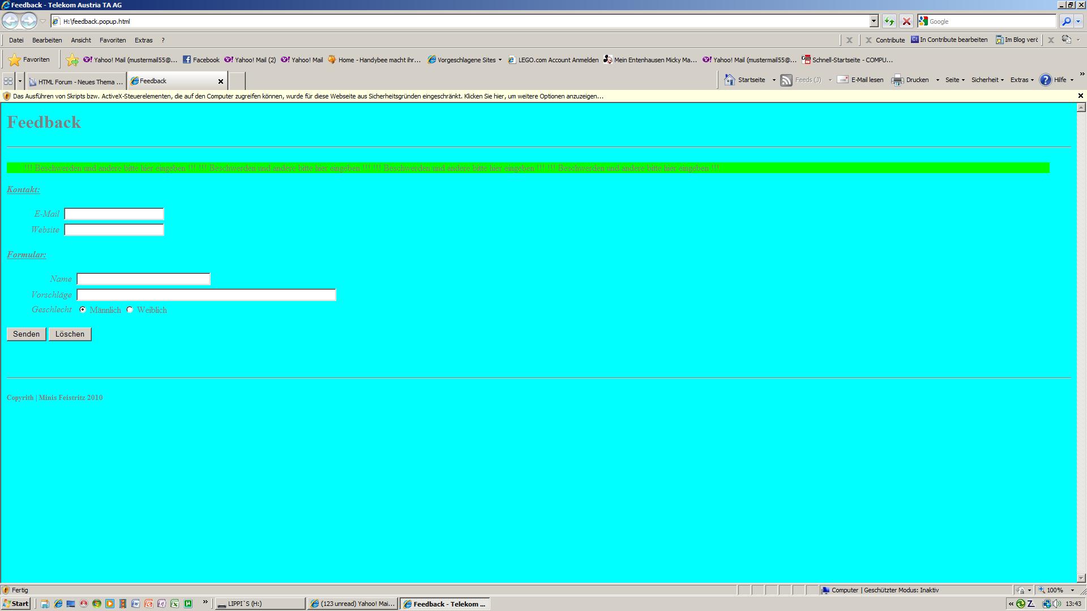Expand the address bar dropdown arrow
The width and height of the screenshot is (1087, 611).
pos(874,21)
